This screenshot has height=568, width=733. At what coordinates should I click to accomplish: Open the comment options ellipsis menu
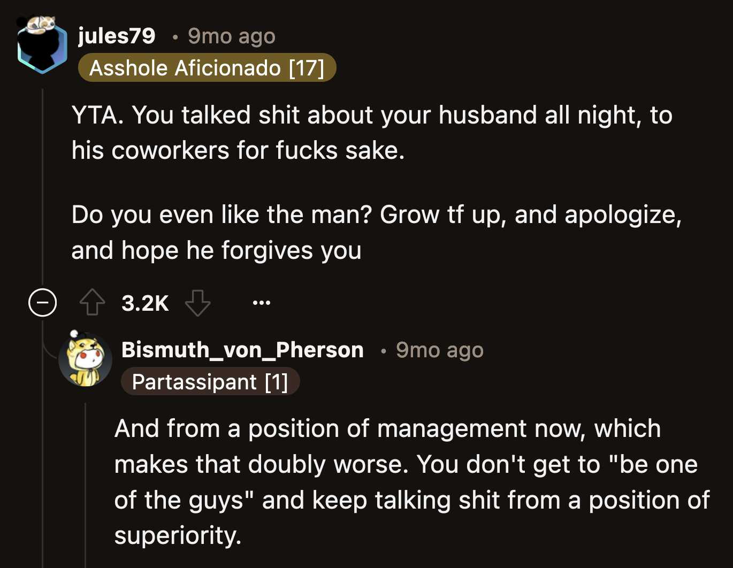[x=262, y=302]
